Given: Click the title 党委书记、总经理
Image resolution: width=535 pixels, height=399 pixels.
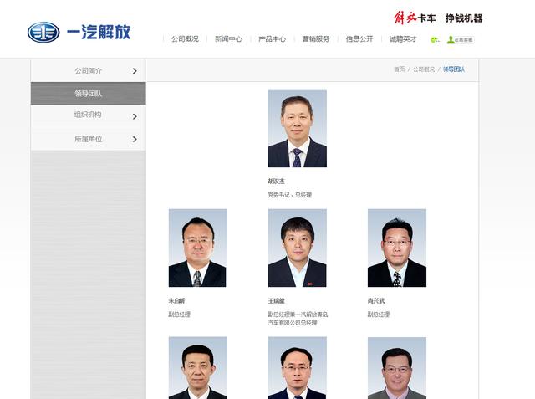Looking at the screenshot, I should tap(290, 195).
